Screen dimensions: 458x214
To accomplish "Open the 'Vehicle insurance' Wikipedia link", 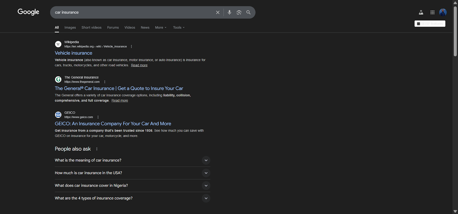I will (x=74, y=53).
